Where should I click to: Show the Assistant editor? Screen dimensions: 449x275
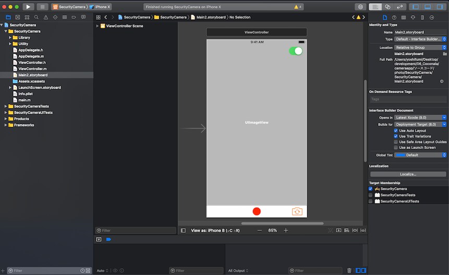(387, 7)
